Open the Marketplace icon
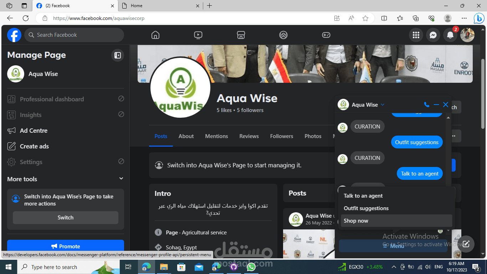487x274 pixels. pos(241,35)
